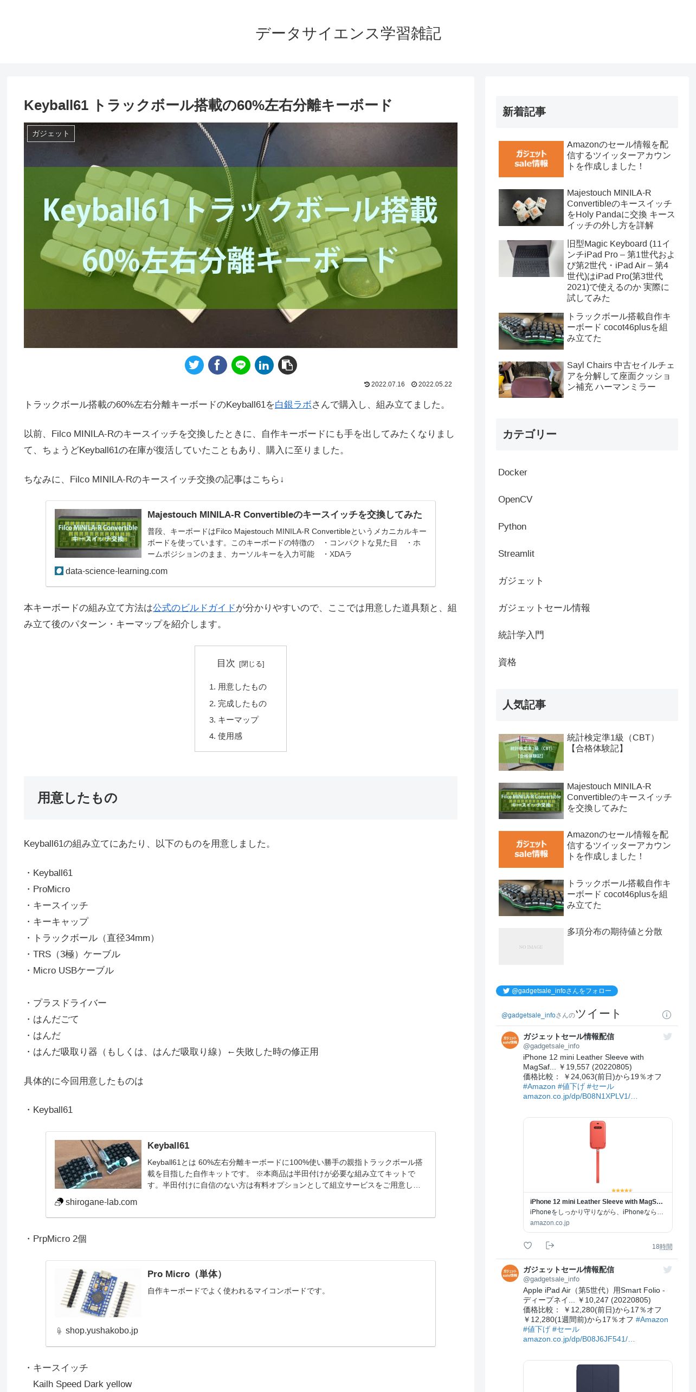Viewport: 696px width, 1392px height.
Task: Jump to 用意したもの in contents
Action: pos(242,687)
